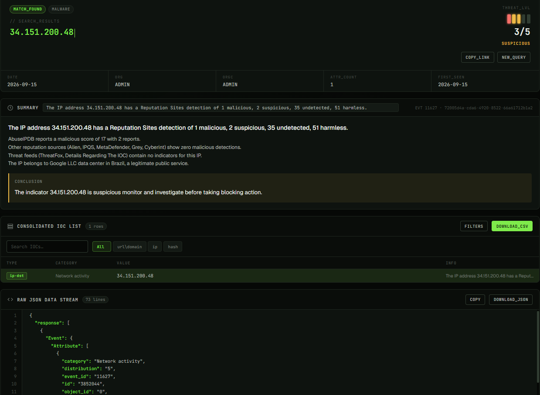
Task: Click the MALWARE tag
Action: [x=61, y=9]
